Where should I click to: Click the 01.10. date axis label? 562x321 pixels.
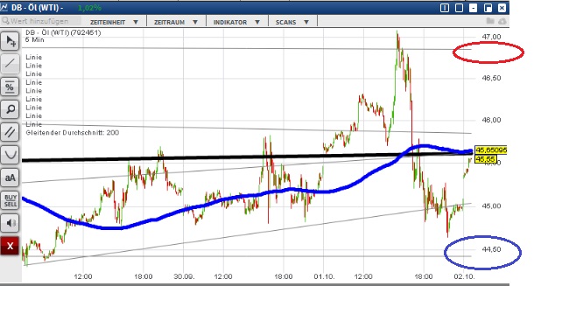pyautogui.click(x=324, y=276)
